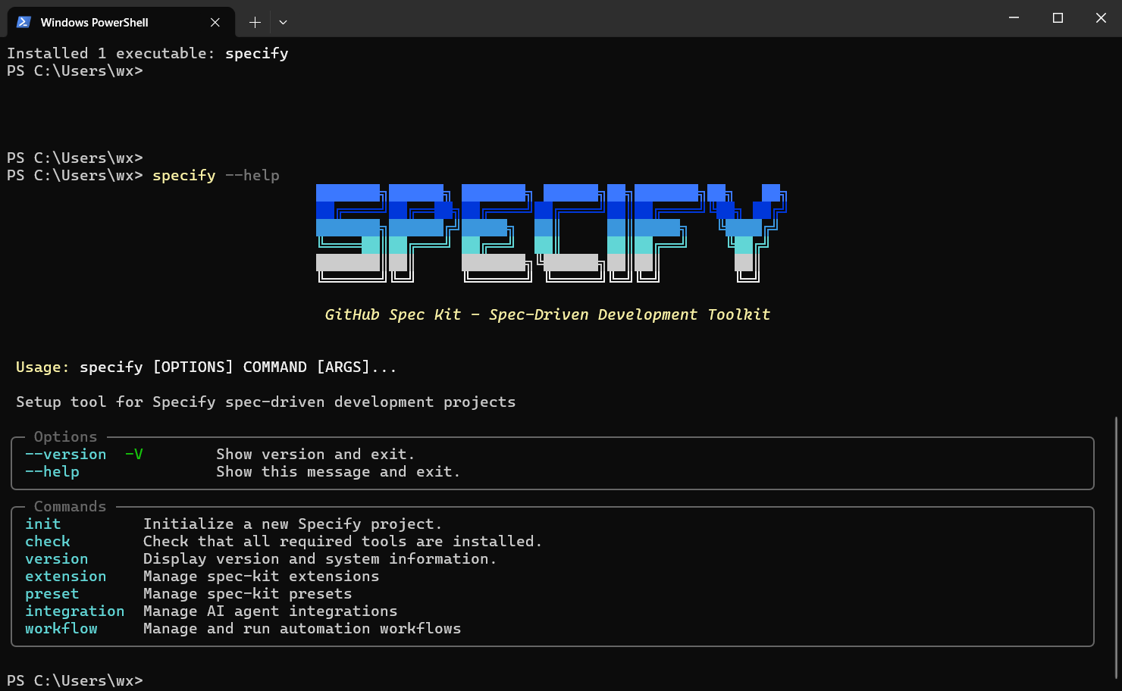Screen dimensions: 1122x691
Task: Select the Windows PowerShell tab
Action: click(121, 22)
